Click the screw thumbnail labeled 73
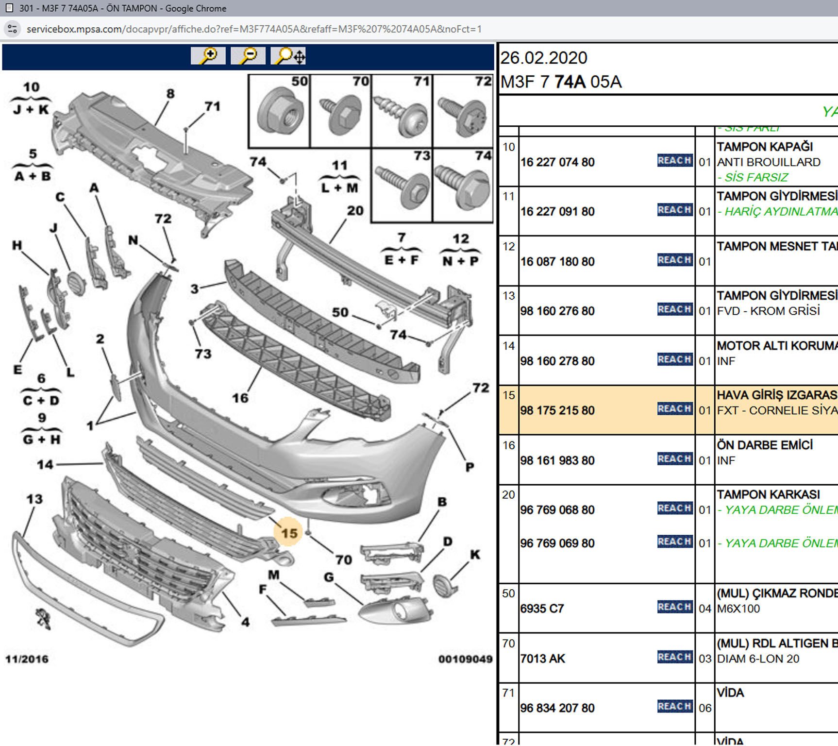This screenshot has width=838, height=746. tap(402, 186)
